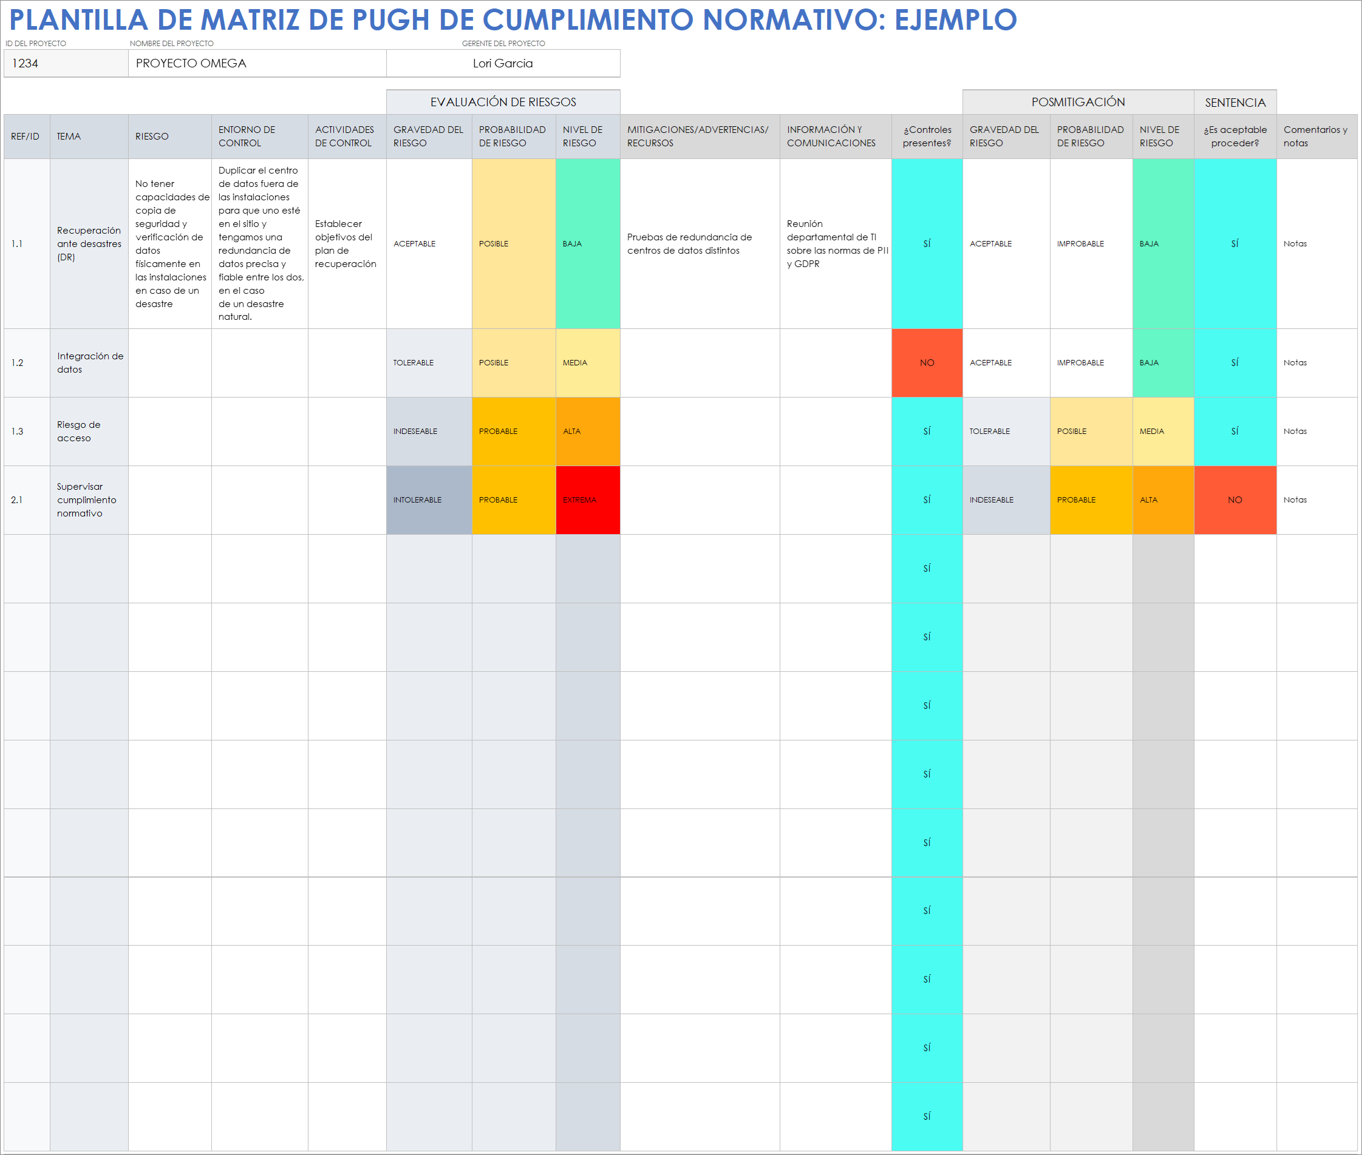Viewport: 1362px width, 1155px height.
Task: Select the Supervisar cumplimiento normativo topic cell
Action: (x=89, y=500)
